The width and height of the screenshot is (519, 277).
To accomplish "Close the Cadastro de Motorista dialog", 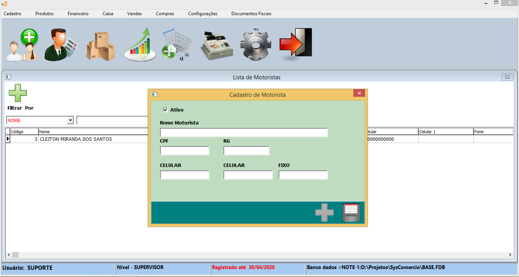I will tap(359, 93).
